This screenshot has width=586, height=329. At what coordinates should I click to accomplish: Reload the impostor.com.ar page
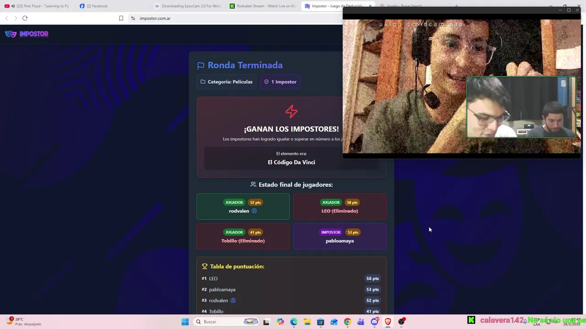pos(25,18)
